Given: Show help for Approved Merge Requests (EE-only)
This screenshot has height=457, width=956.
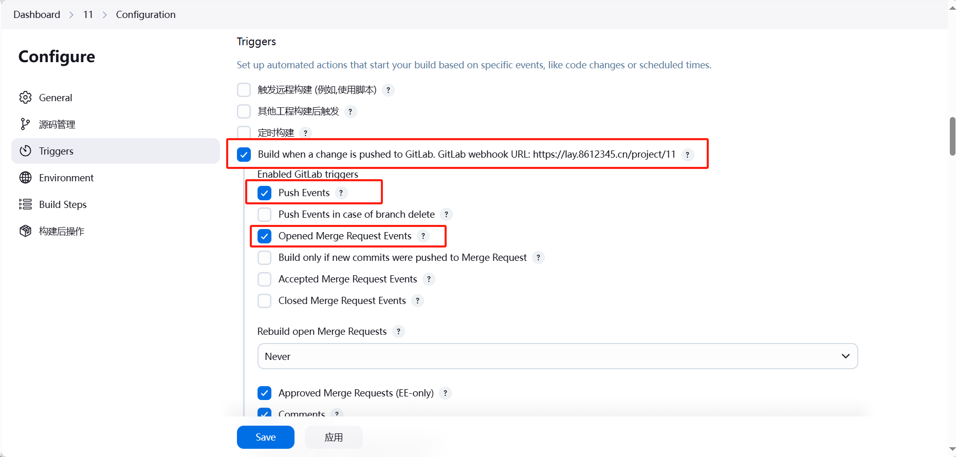Looking at the screenshot, I should click(x=445, y=393).
